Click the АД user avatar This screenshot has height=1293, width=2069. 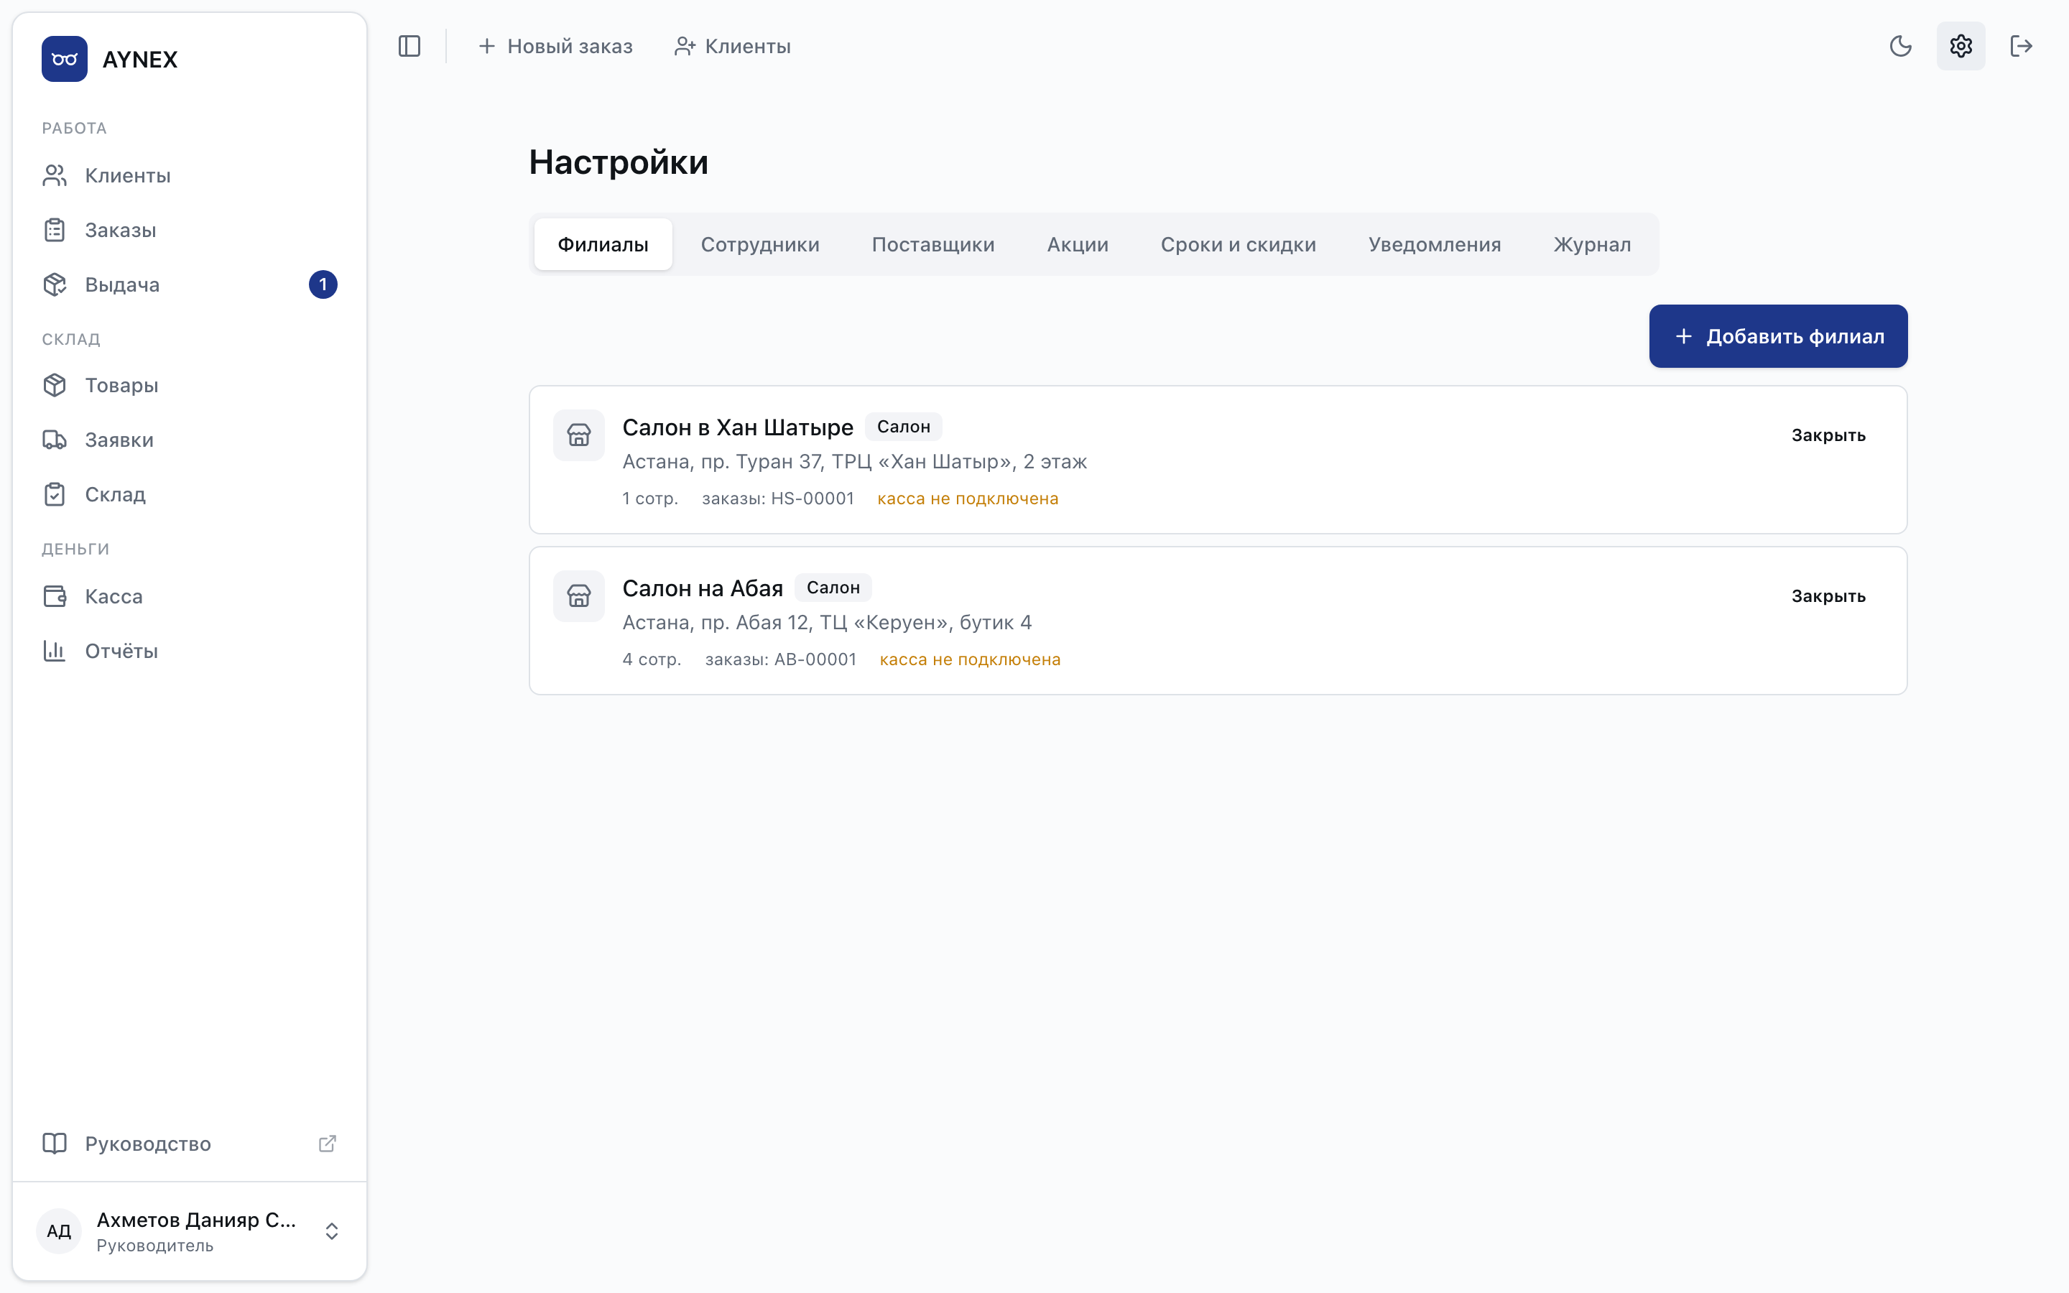[x=58, y=1231]
